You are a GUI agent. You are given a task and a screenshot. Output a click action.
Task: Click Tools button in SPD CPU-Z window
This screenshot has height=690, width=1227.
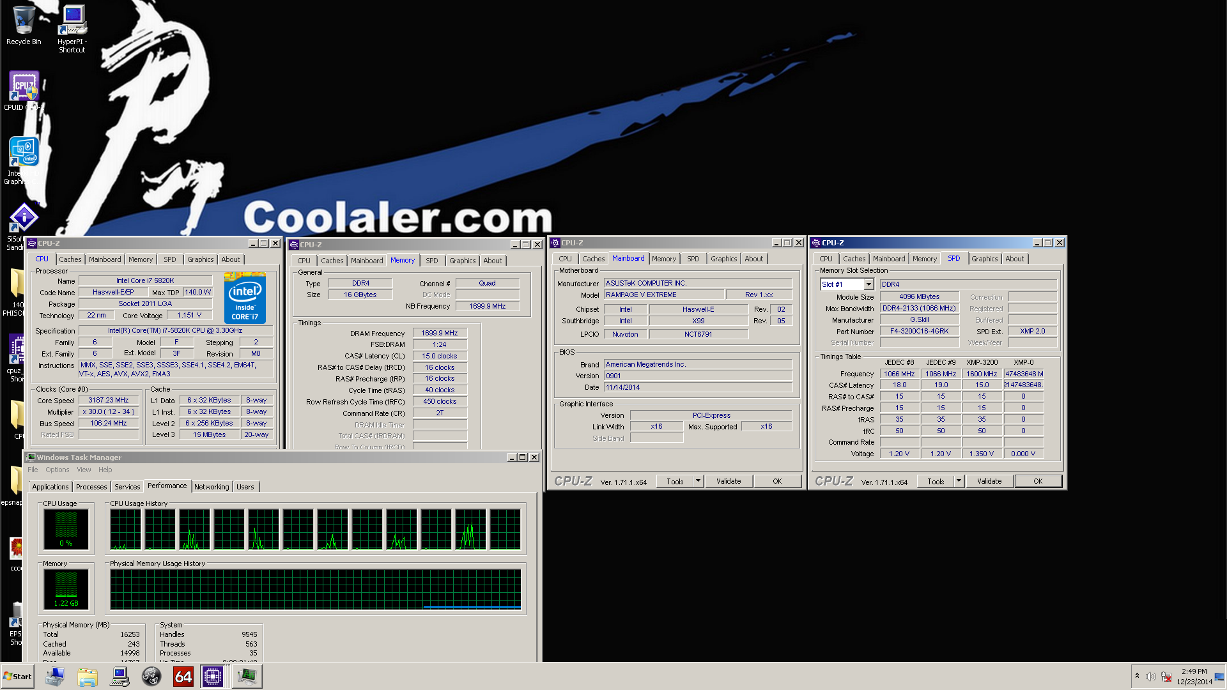[x=936, y=481]
